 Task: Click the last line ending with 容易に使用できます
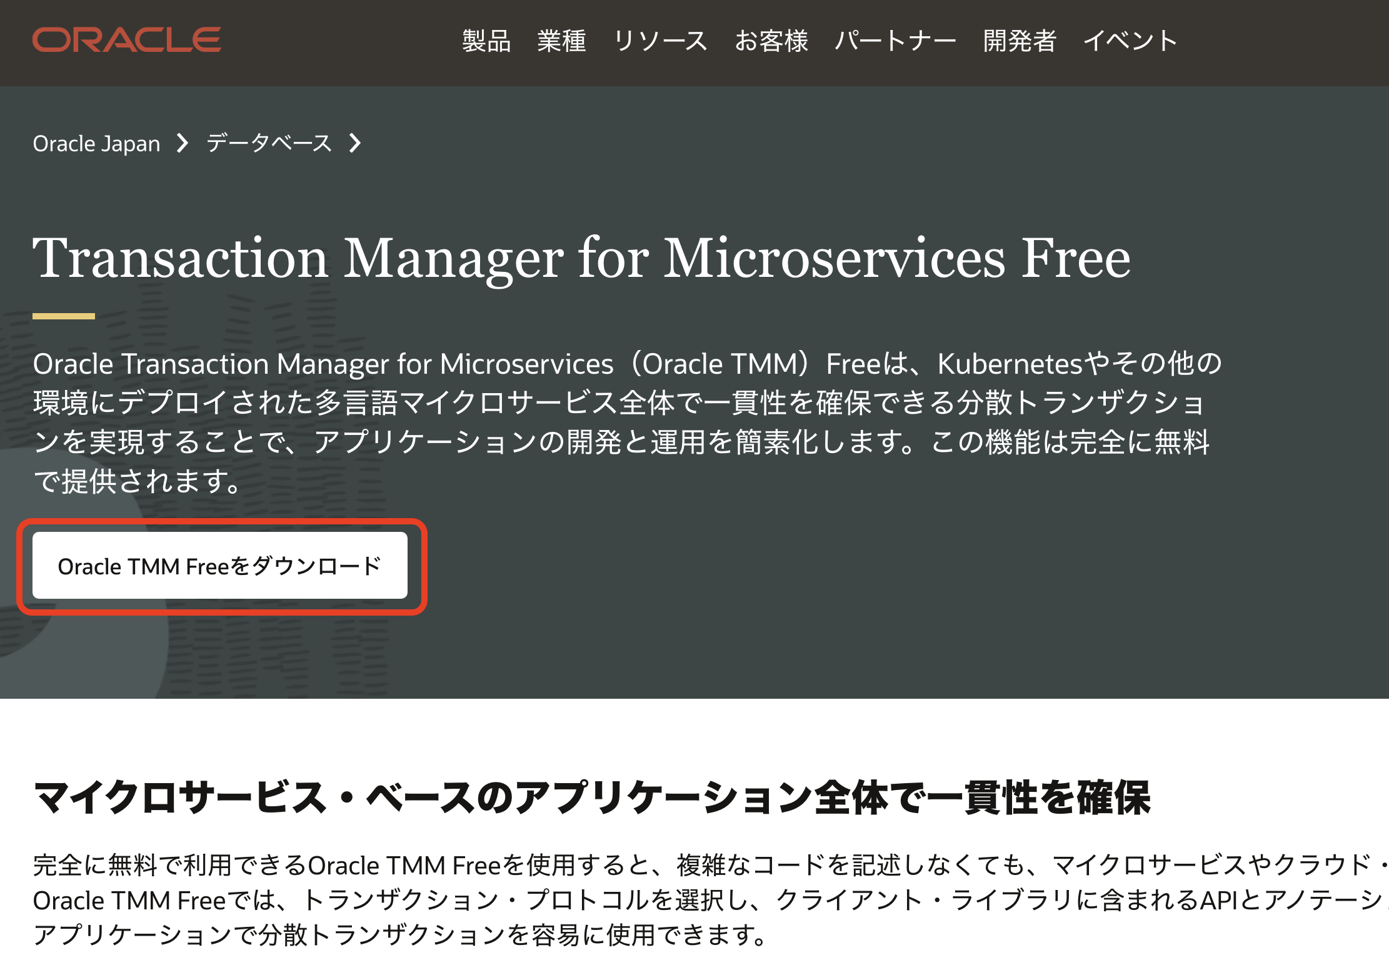[x=400, y=936]
